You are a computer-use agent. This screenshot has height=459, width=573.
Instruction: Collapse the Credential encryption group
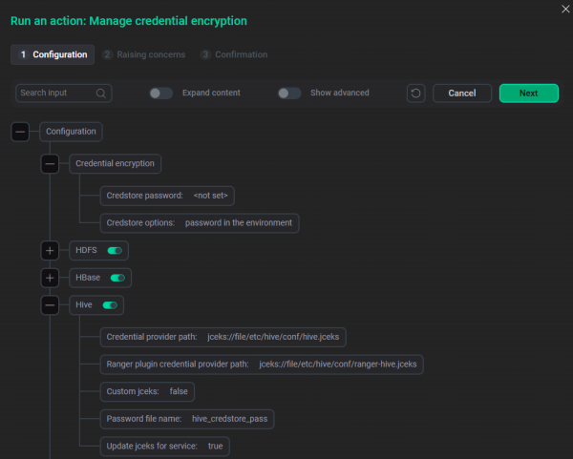50,164
